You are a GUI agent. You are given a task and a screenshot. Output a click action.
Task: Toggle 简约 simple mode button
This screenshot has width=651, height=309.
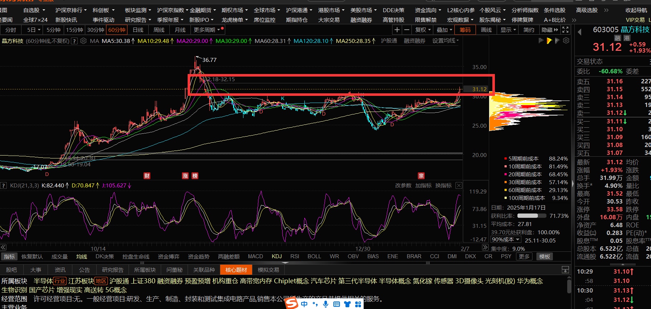tap(529, 30)
